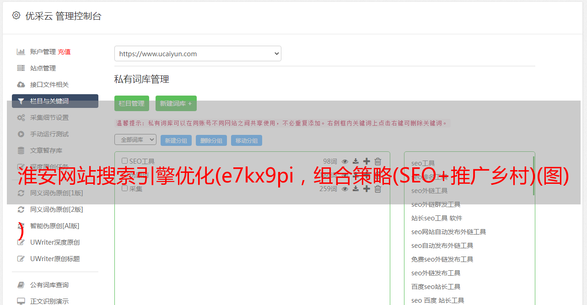Download the SEO工具 word library
Viewport: 587px width, 305px height.
pyautogui.click(x=355, y=161)
